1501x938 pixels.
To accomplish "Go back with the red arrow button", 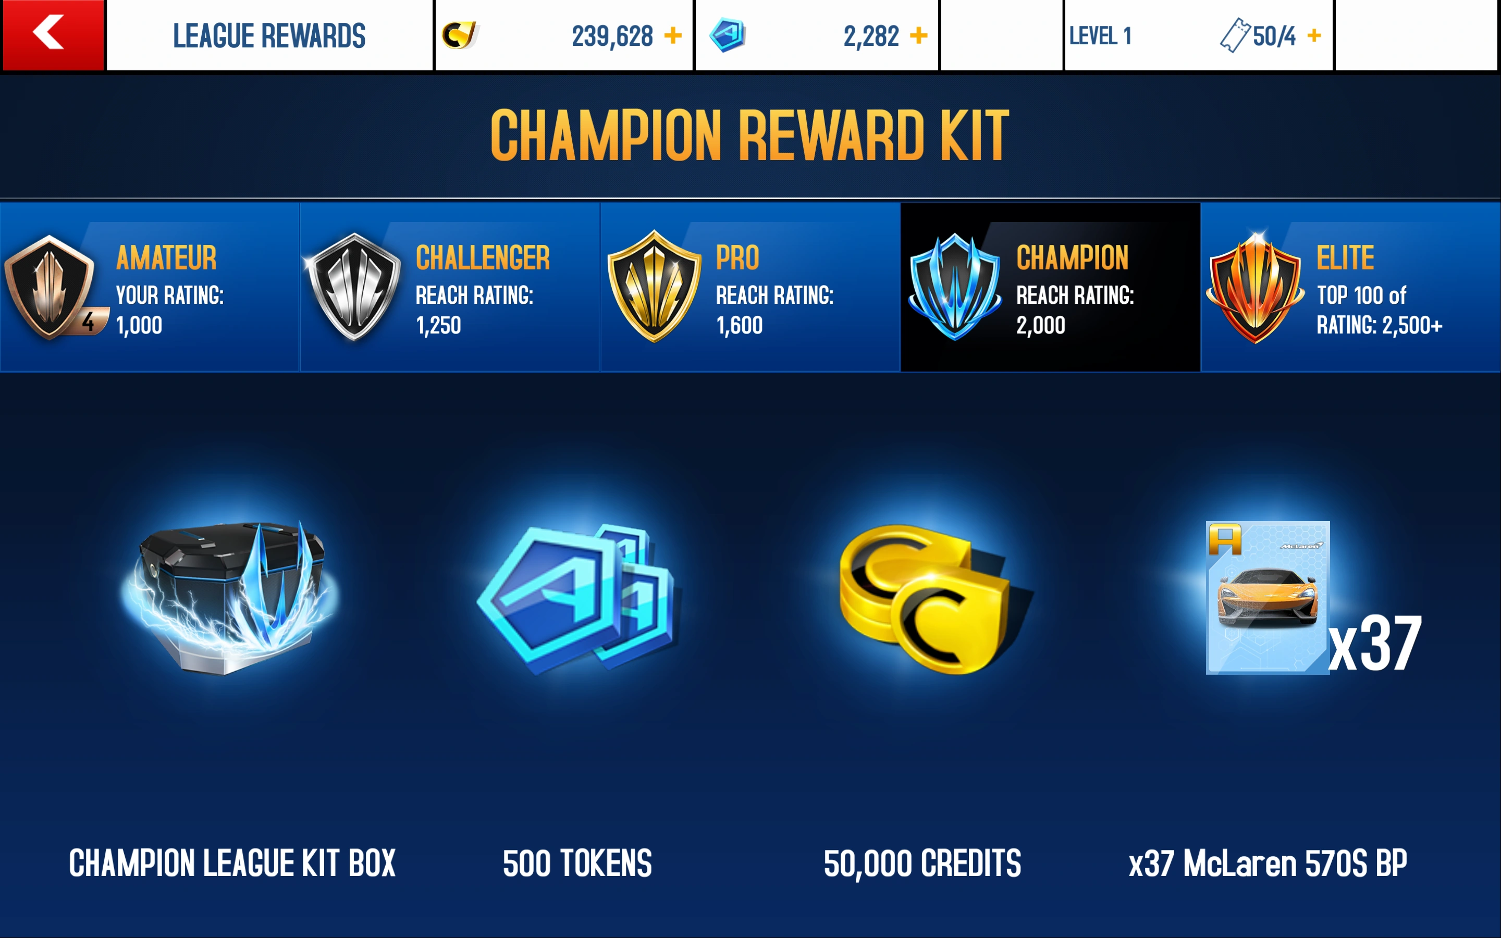I will tap(53, 35).
